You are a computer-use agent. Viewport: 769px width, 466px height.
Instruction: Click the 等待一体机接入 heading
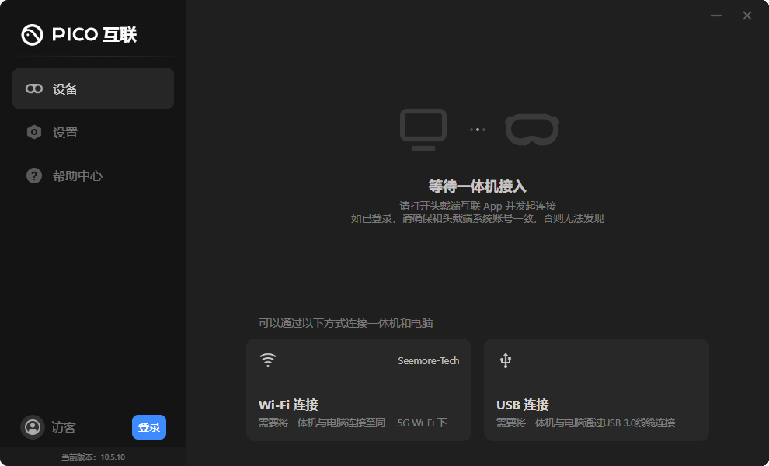coord(477,186)
